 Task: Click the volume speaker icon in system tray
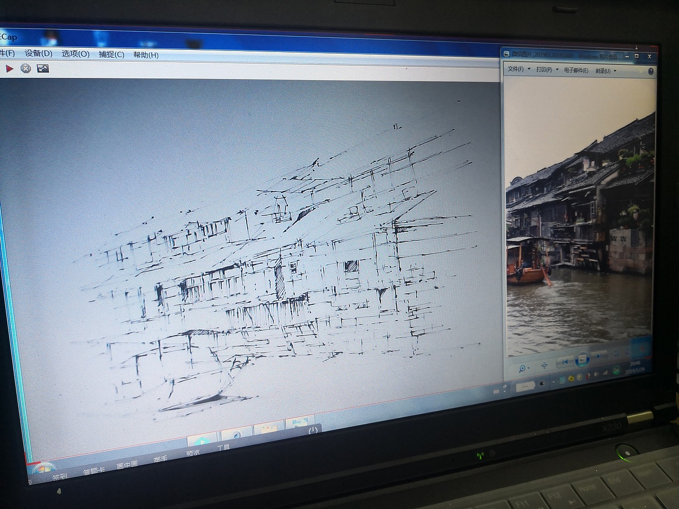[x=596, y=374]
